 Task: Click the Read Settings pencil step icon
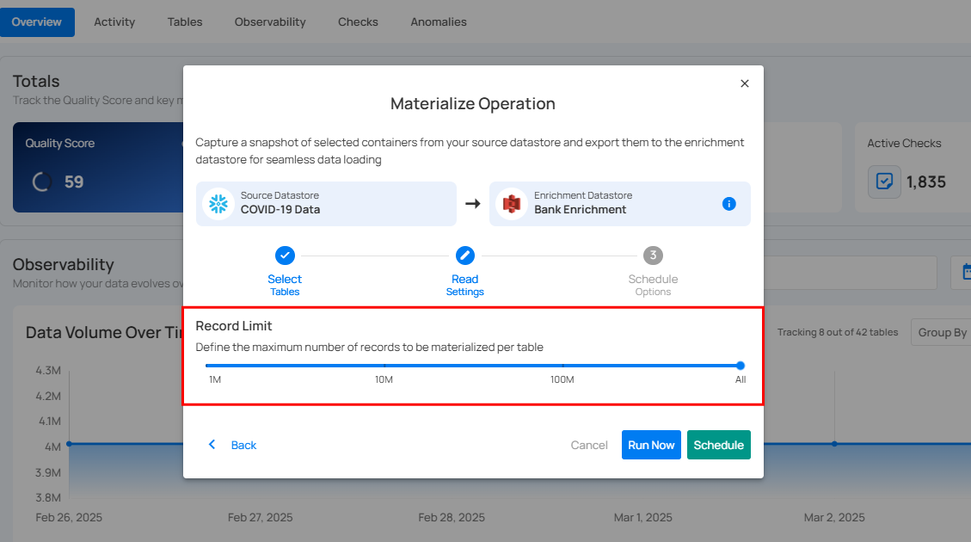click(464, 256)
